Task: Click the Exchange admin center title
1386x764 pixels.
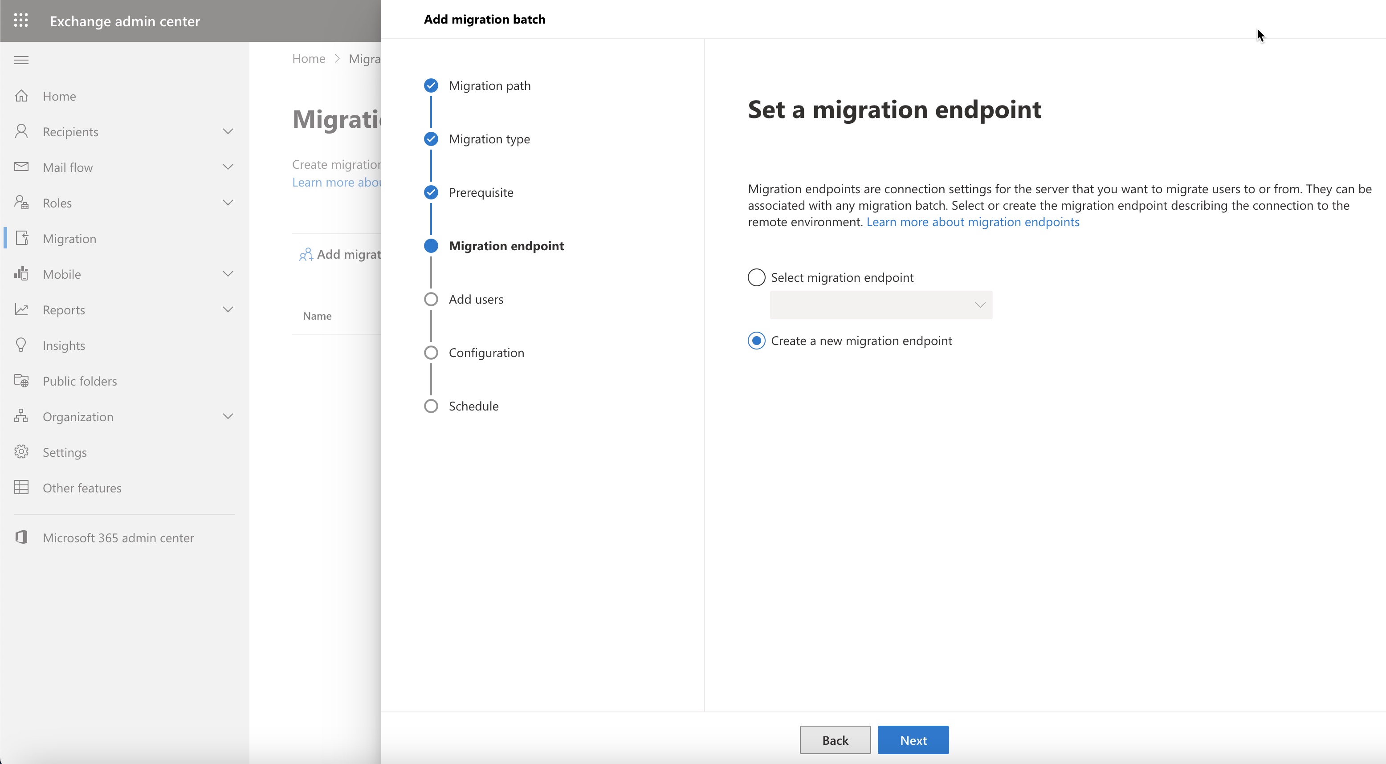Action: tap(125, 21)
